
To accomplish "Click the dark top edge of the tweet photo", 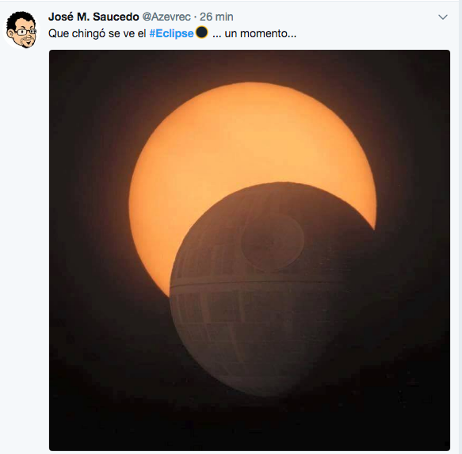I will pyautogui.click(x=250, y=58).
